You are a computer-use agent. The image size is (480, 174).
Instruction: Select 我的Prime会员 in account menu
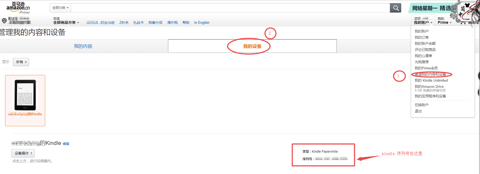(426, 68)
